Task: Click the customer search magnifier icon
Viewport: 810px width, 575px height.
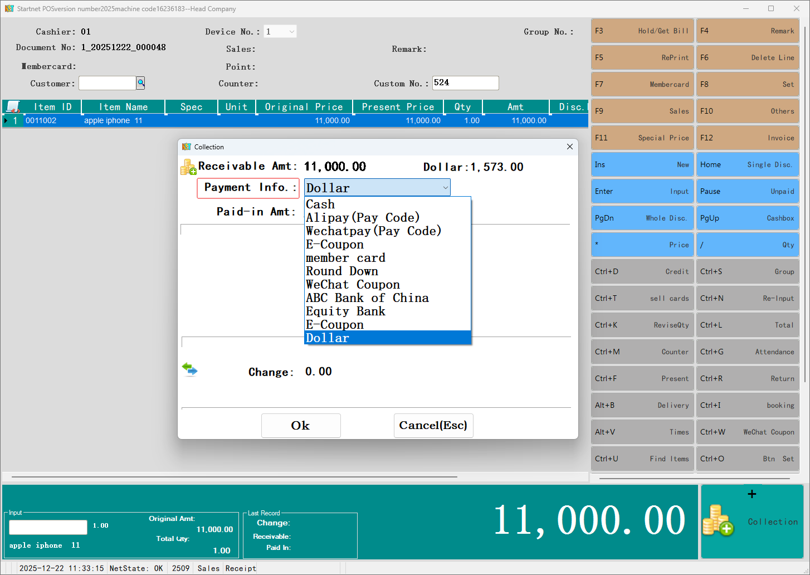Action: point(141,83)
